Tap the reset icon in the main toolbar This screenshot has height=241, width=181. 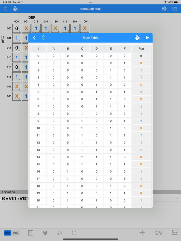(x=6, y=9)
